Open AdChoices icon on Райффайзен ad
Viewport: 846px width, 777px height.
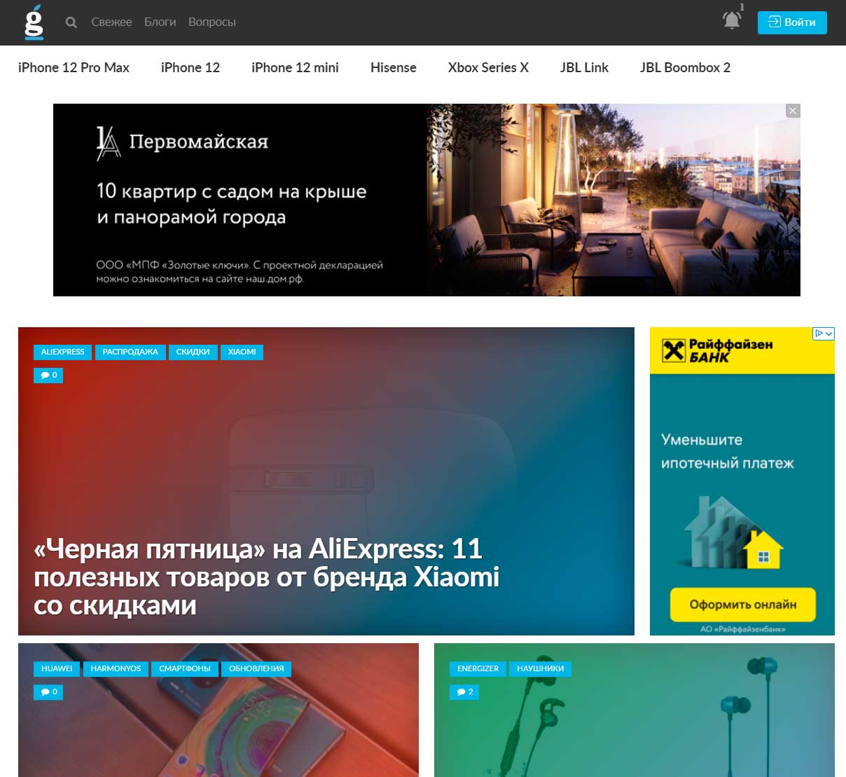click(x=824, y=334)
